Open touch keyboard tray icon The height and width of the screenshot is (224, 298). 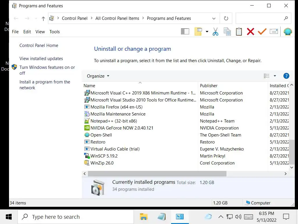(x=249, y=217)
